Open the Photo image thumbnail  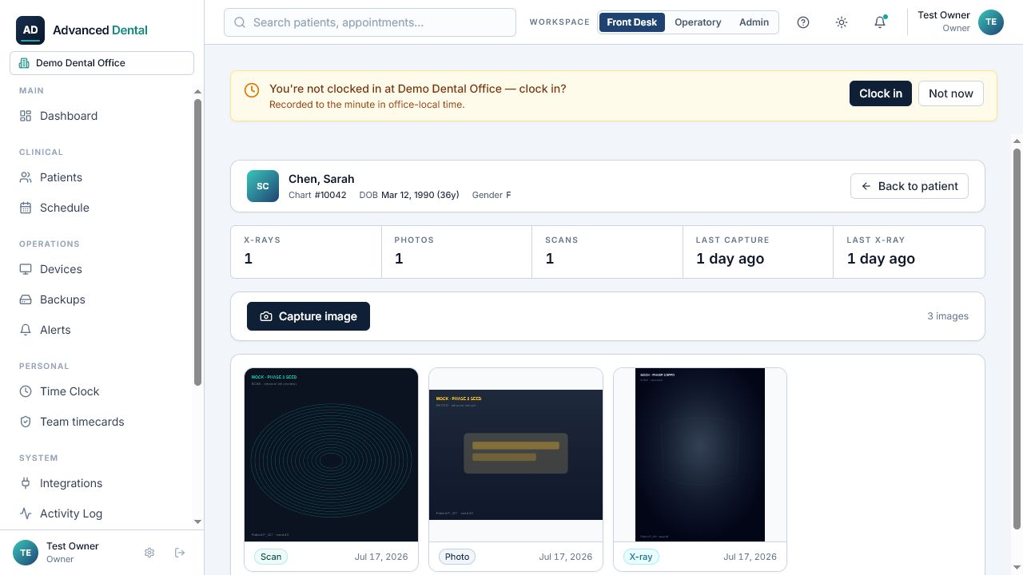[515, 454]
